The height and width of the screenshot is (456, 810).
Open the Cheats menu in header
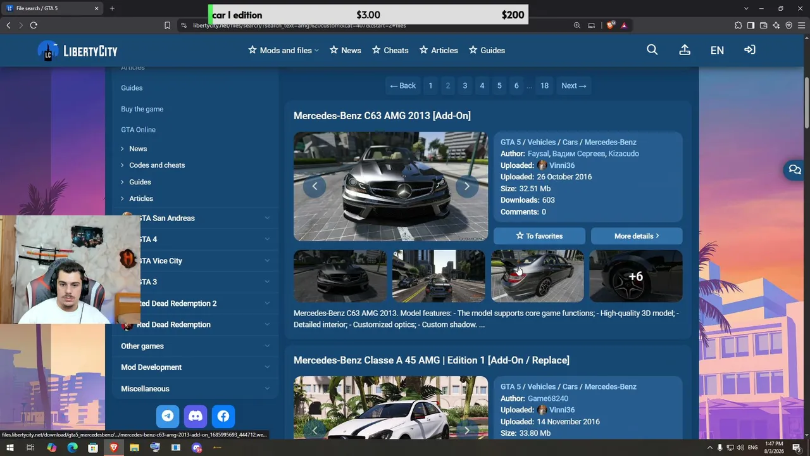pyautogui.click(x=390, y=50)
